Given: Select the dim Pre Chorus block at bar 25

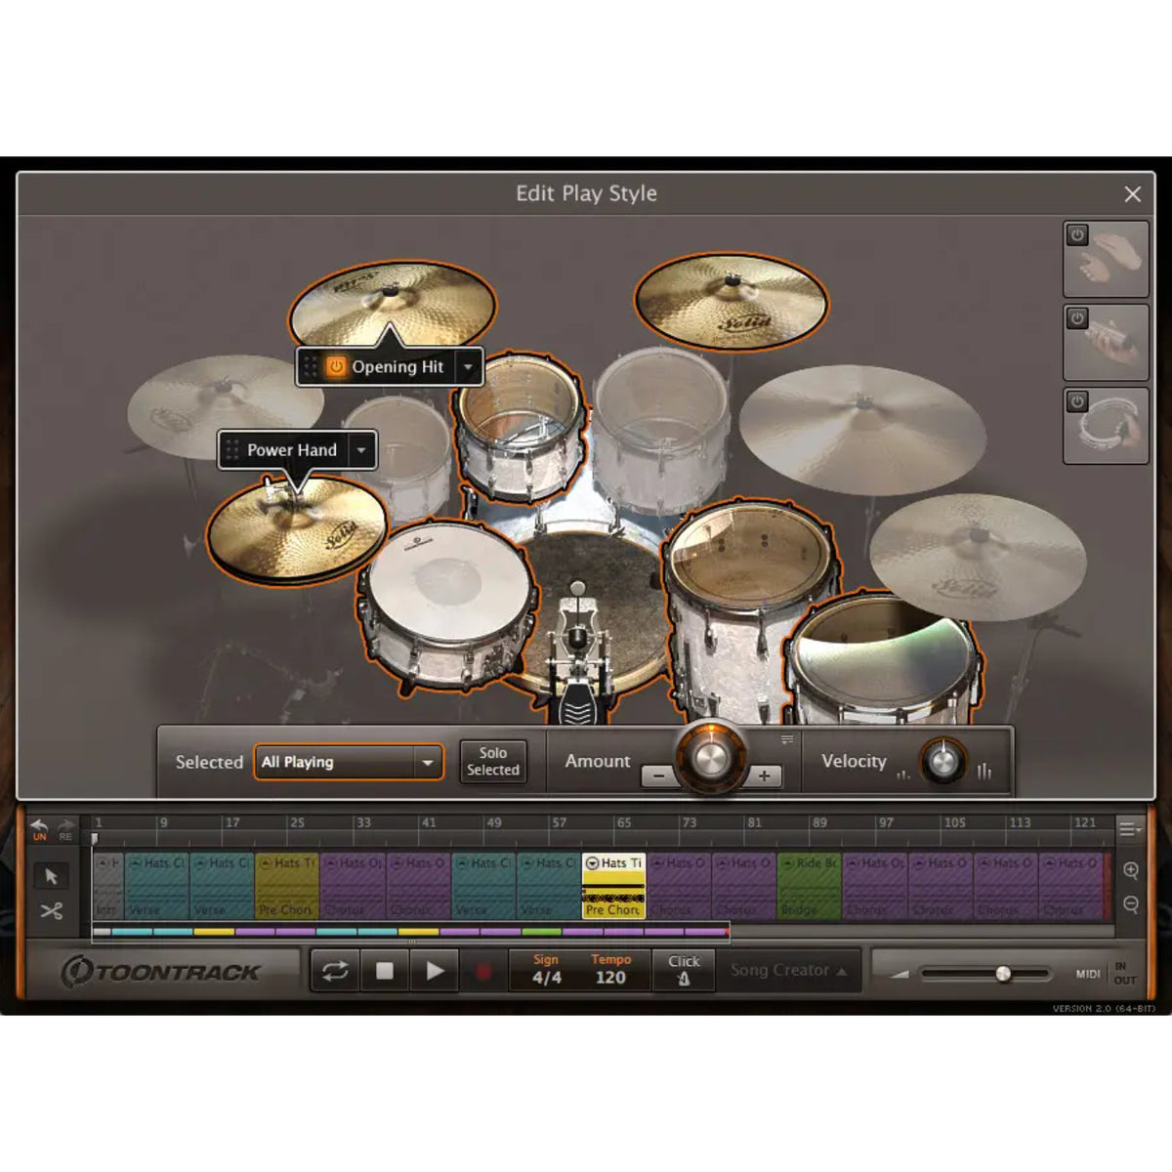Looking at the screenshot, I should [286, 886].
